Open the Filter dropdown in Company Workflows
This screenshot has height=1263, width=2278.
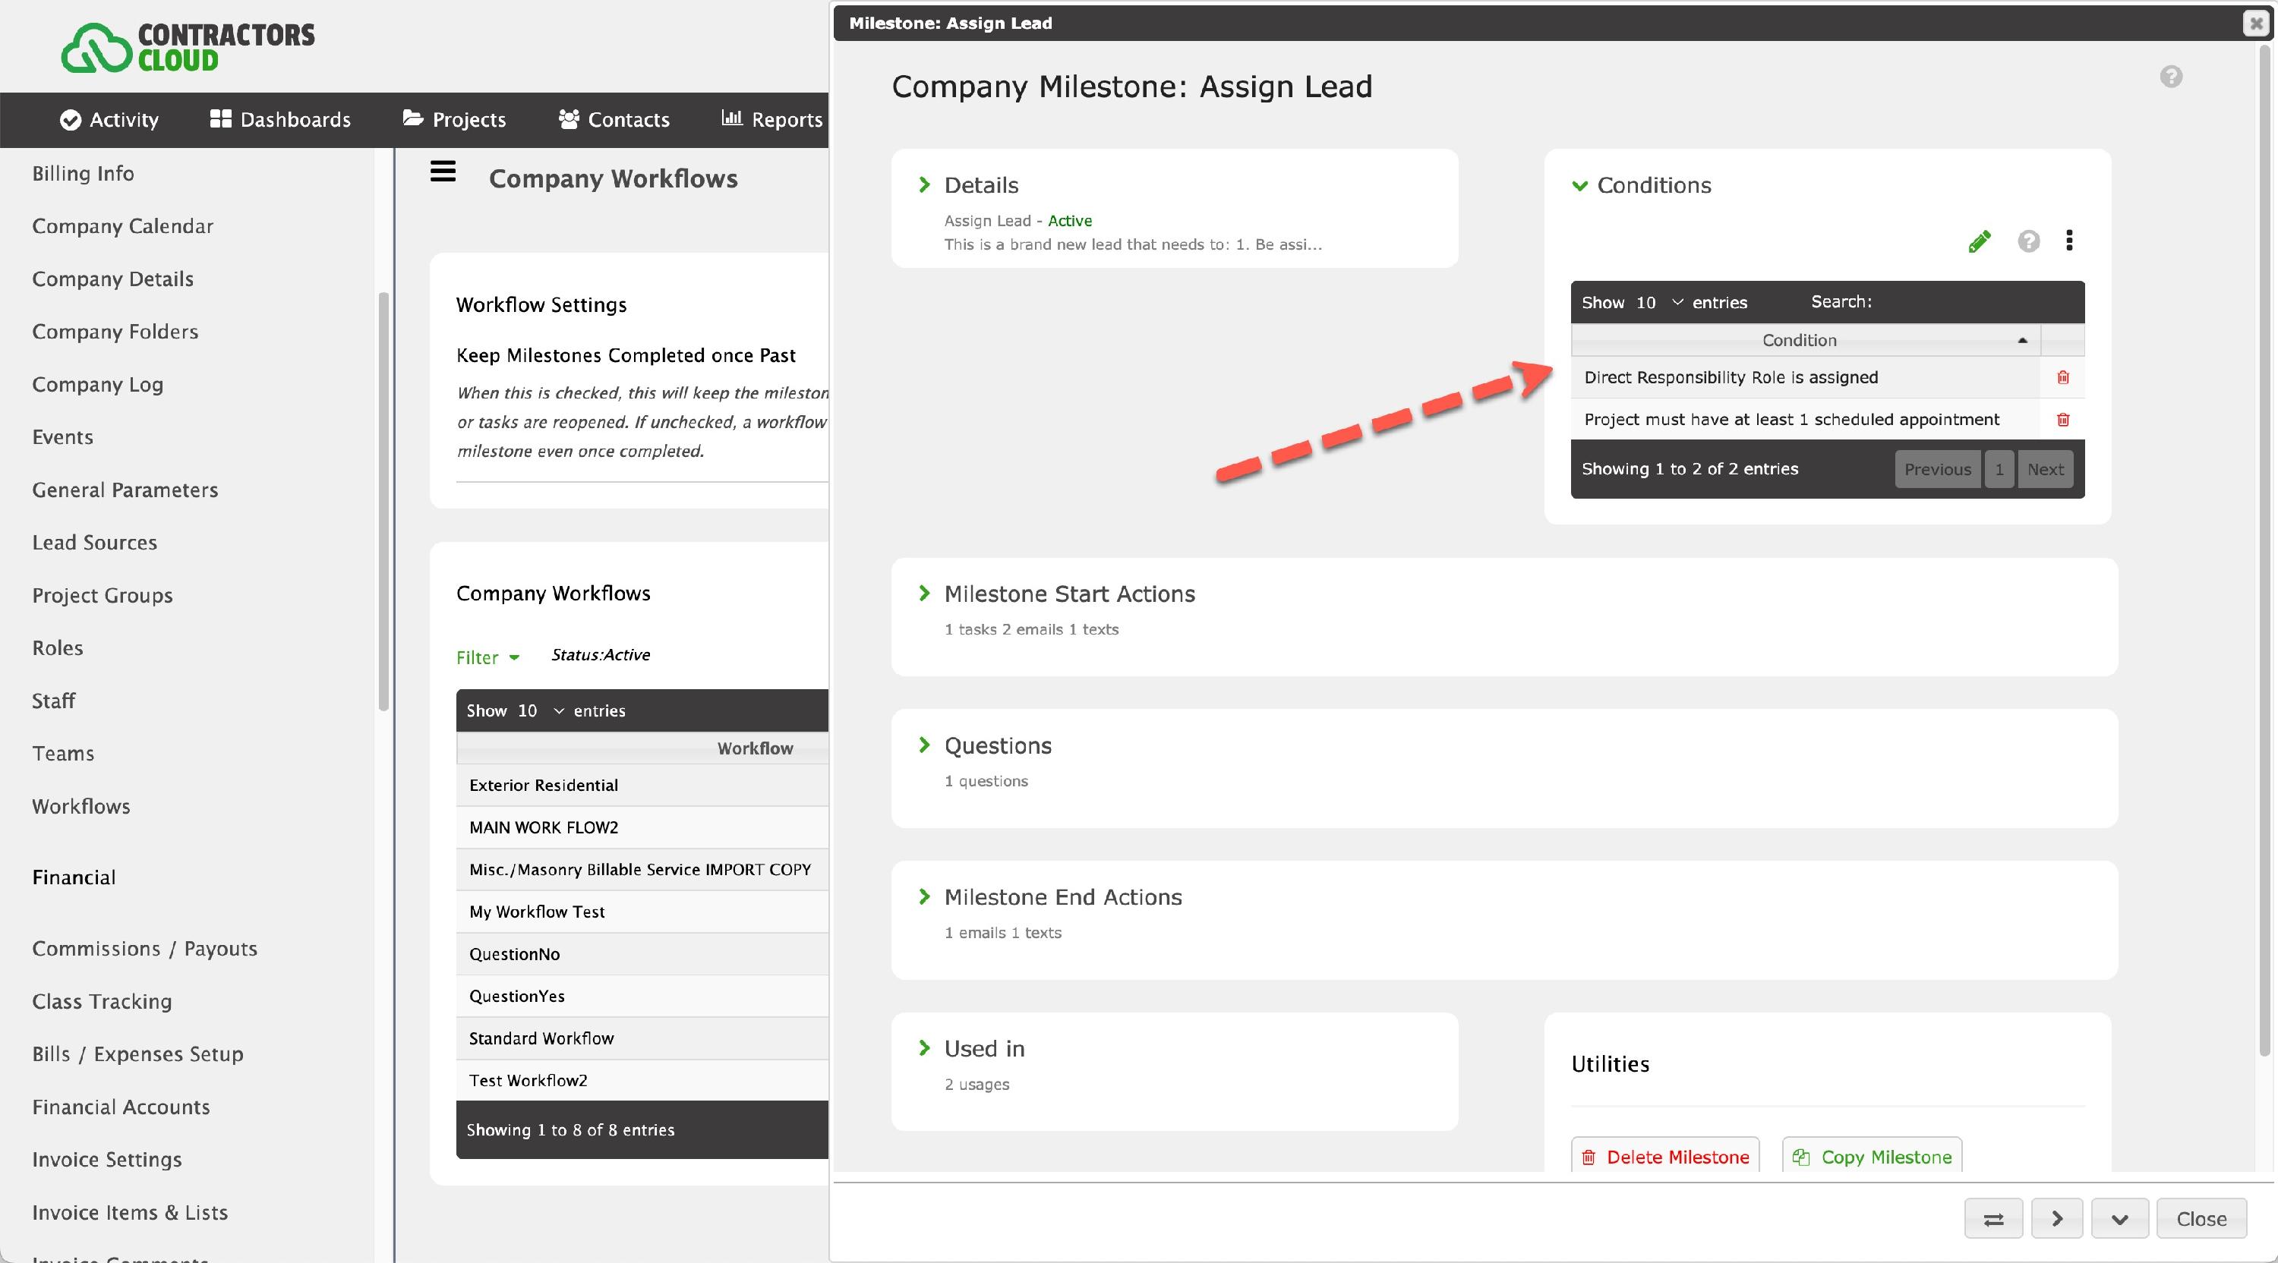coord(487,657)
